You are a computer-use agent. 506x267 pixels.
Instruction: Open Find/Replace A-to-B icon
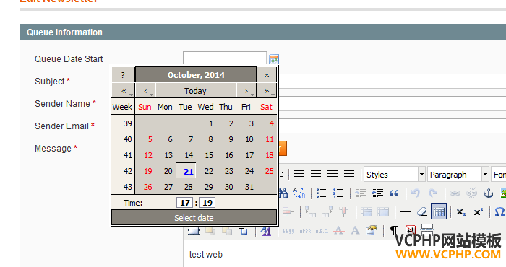pos(299,193)
